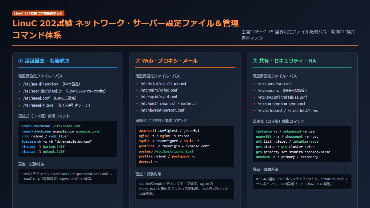Select the "① 認証基盤・名前解決" card heading
The height and width of the screenshot is (208, 370).
(x=44, y=61)
